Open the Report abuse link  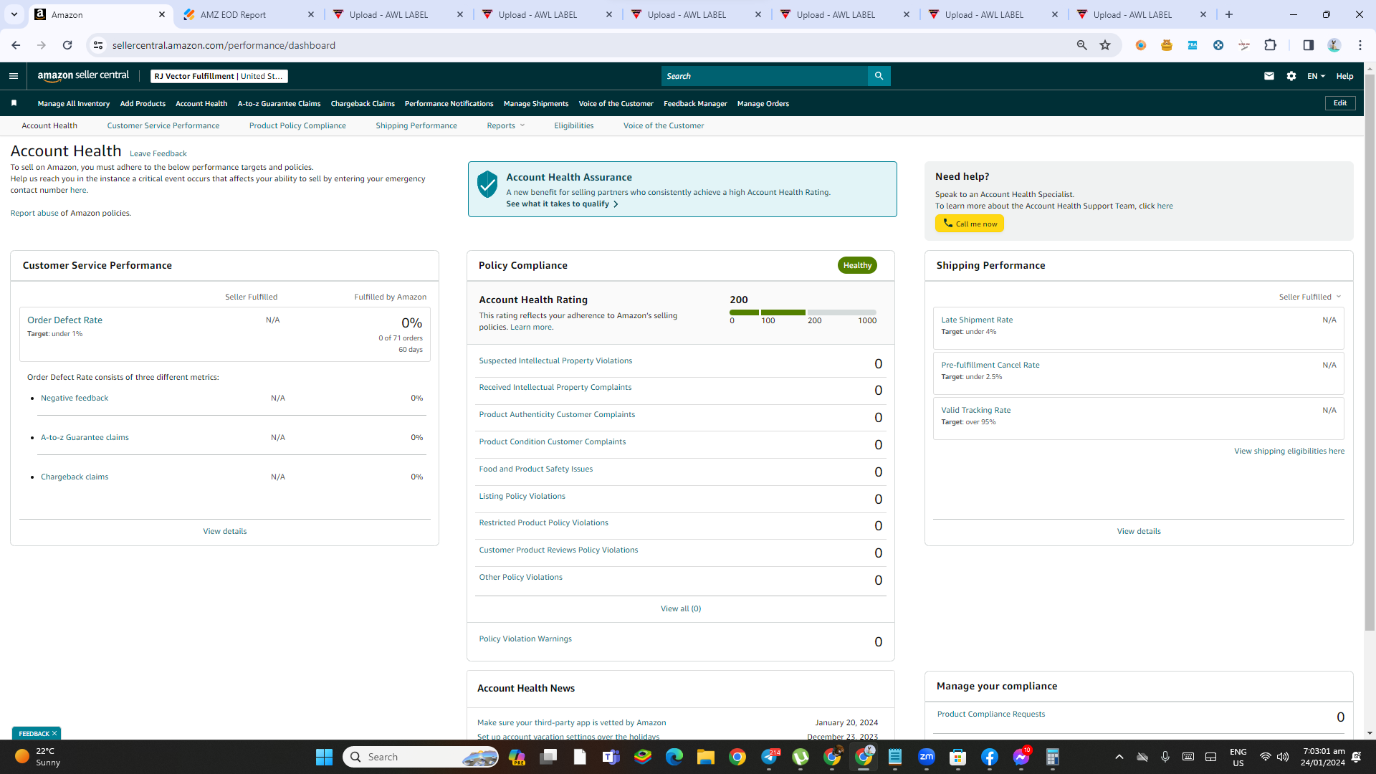tap(34, 213)
